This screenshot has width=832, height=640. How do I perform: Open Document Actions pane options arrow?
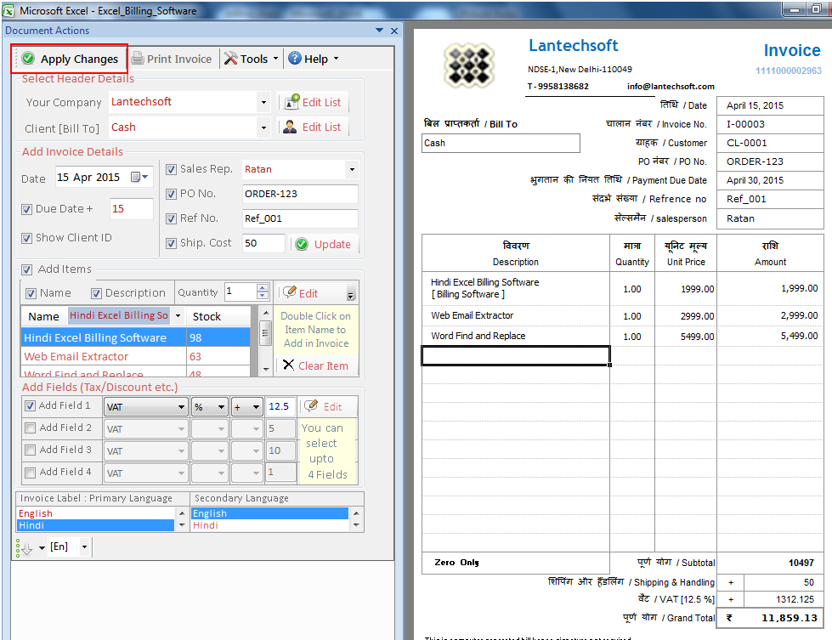click(x=379, y=31)
